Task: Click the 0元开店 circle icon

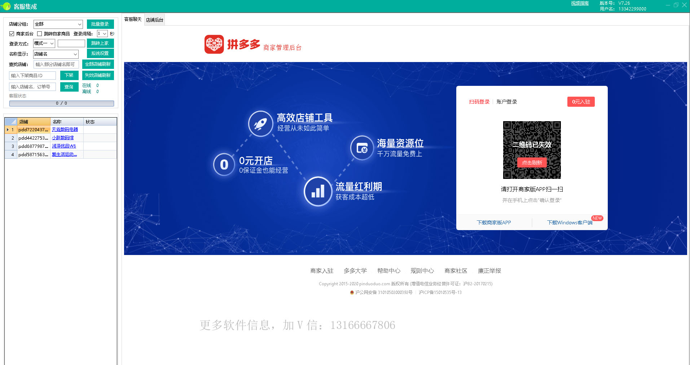Action: 224,165
